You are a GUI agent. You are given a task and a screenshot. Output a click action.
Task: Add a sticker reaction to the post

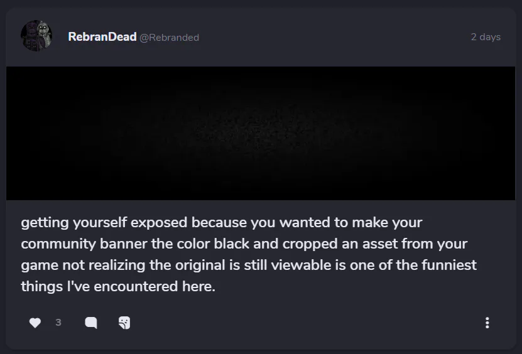pyautogui.click(x=124, y=323)
